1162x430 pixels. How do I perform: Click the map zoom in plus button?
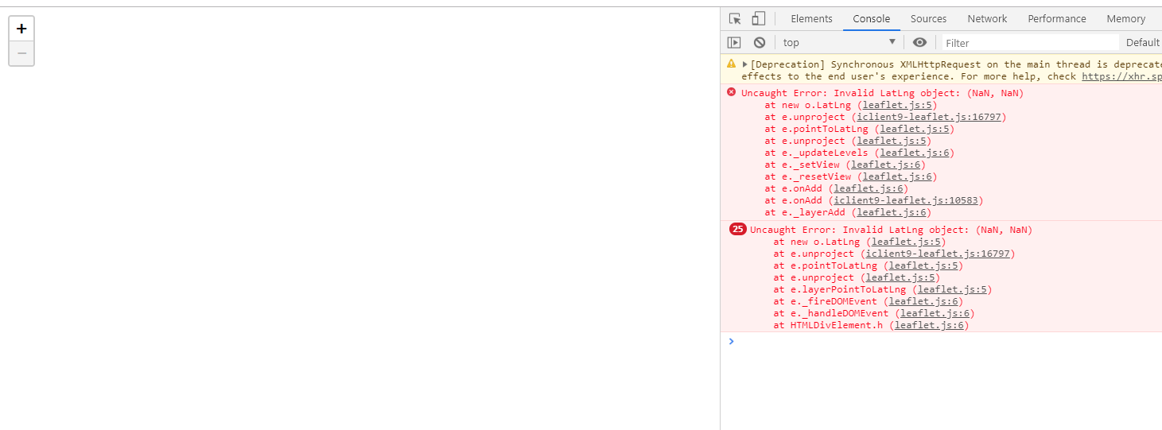[21, 29]
